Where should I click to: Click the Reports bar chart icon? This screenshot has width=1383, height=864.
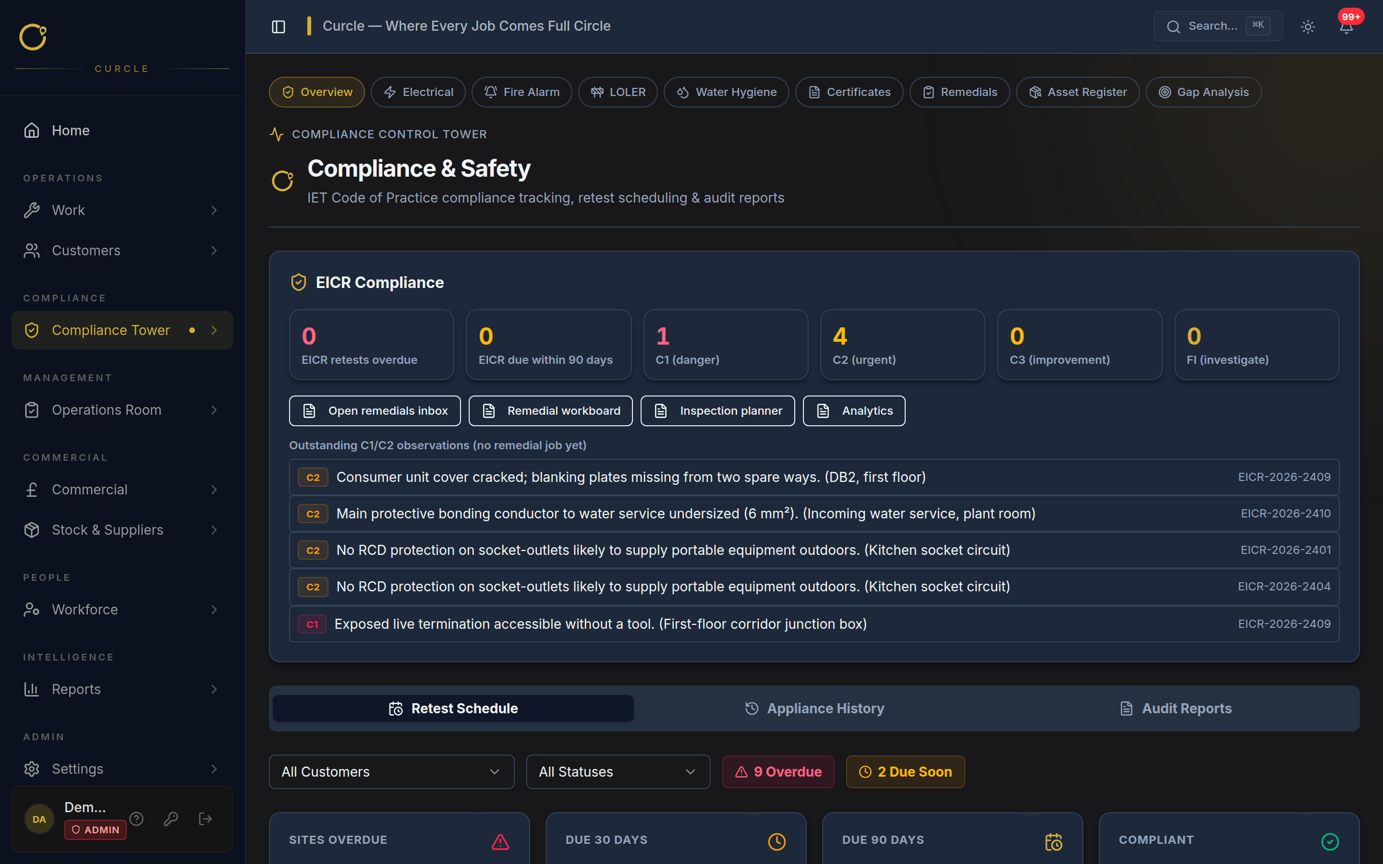pyautogui.click(x=31, y=689)
